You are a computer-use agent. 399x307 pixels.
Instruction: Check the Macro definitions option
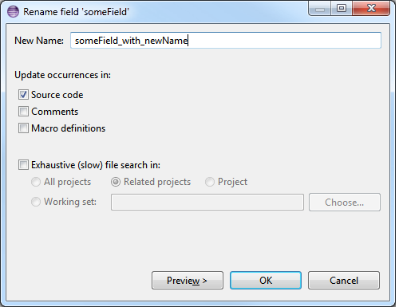pos(23,128)
